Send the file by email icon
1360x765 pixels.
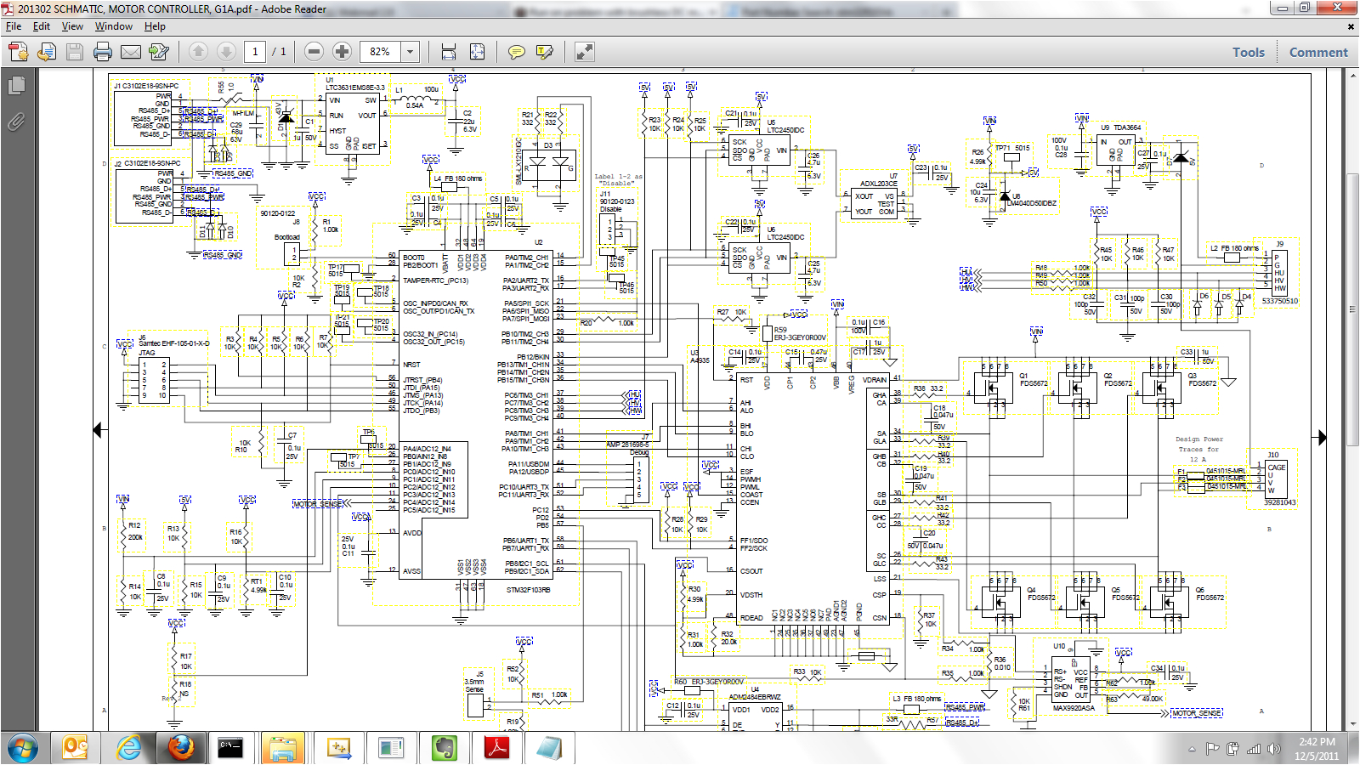pos(131,52)
